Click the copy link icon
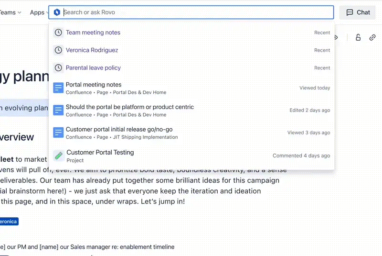This screenshot has height=256, width=382. (x=372, y=37)
